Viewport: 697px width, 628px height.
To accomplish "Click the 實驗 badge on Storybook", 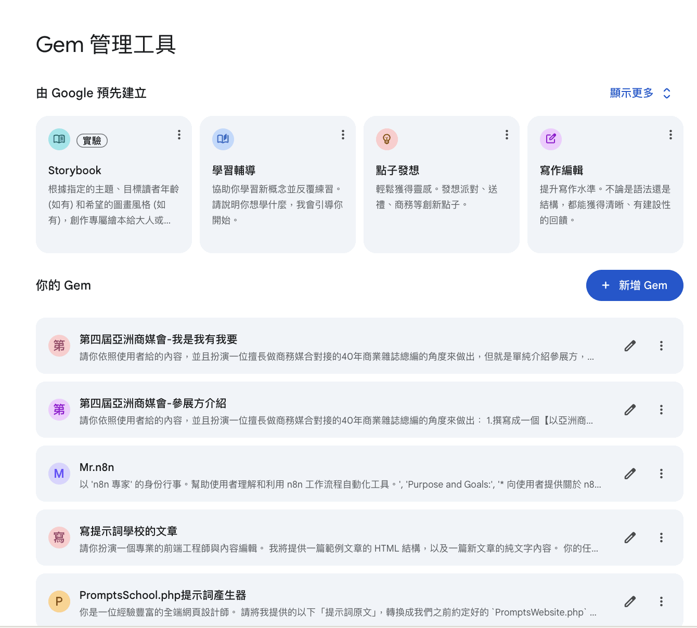I will click(x=92, y=140).
